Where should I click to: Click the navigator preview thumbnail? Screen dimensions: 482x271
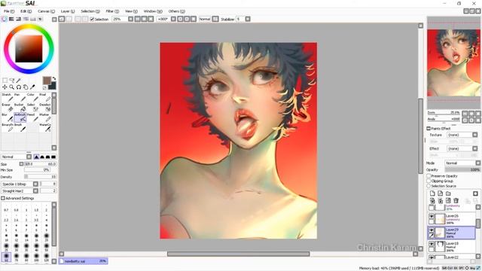pos(453,62)
